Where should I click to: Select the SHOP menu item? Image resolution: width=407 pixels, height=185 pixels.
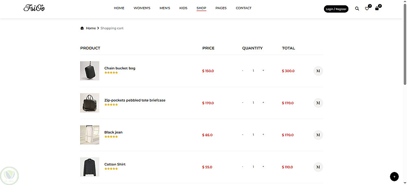[201, 8]
